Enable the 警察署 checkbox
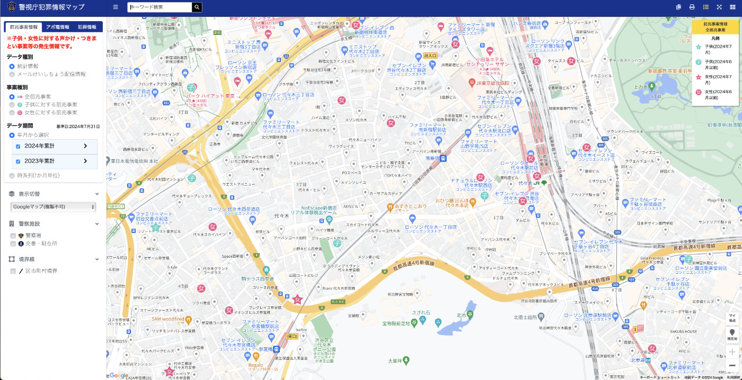This screenshot has height=380, width=742. point(13,236)
